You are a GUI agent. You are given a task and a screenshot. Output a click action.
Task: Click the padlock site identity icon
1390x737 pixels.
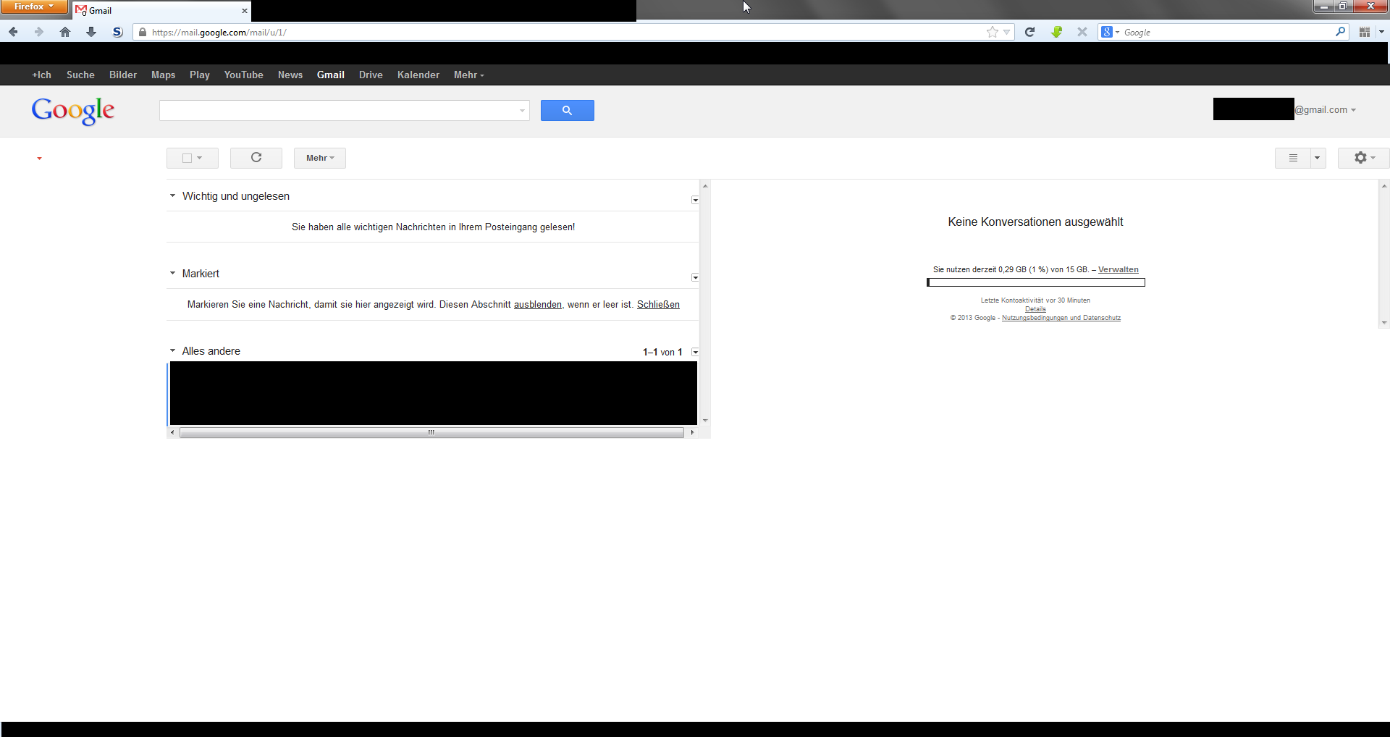tap(143, 32)
